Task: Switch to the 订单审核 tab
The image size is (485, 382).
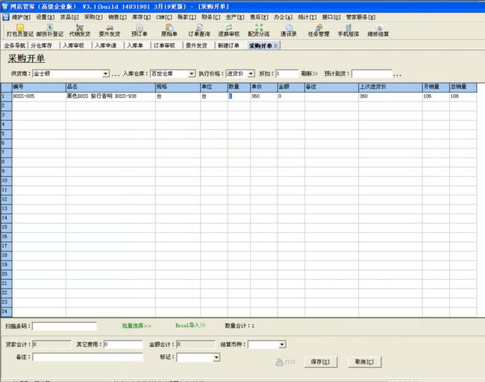Action: tap(164, 46)
